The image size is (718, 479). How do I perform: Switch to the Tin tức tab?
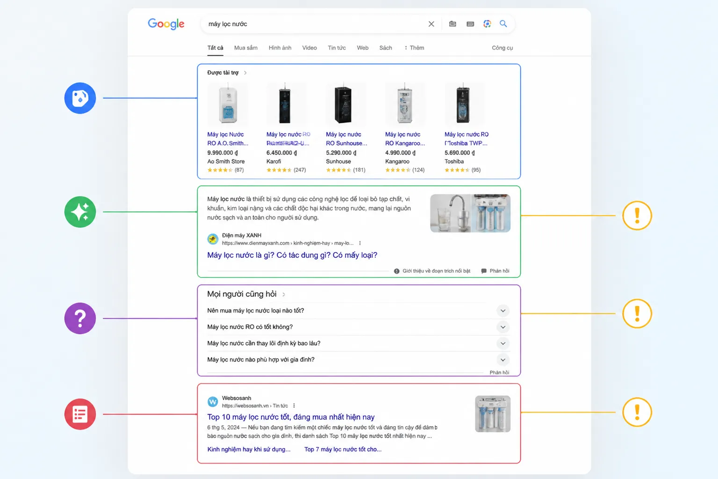(337, 48)
